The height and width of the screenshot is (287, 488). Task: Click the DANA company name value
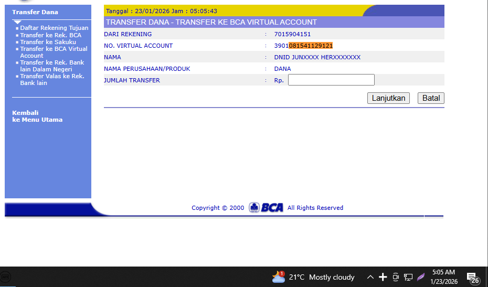[282, 69]
